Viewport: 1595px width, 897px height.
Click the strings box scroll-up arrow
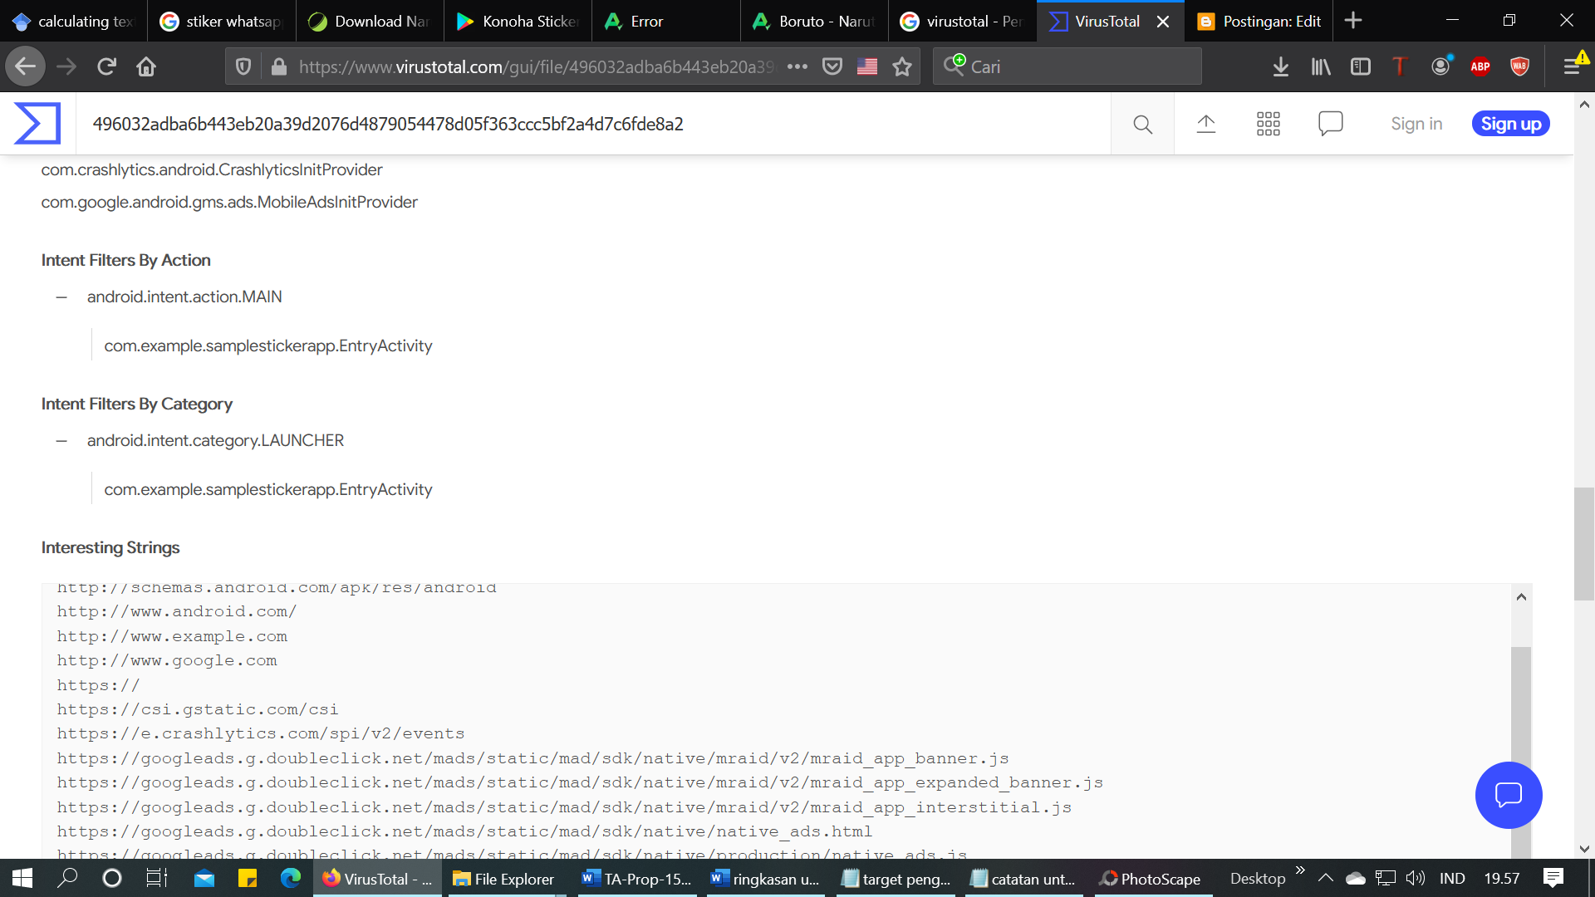[x=1521, y=597]
